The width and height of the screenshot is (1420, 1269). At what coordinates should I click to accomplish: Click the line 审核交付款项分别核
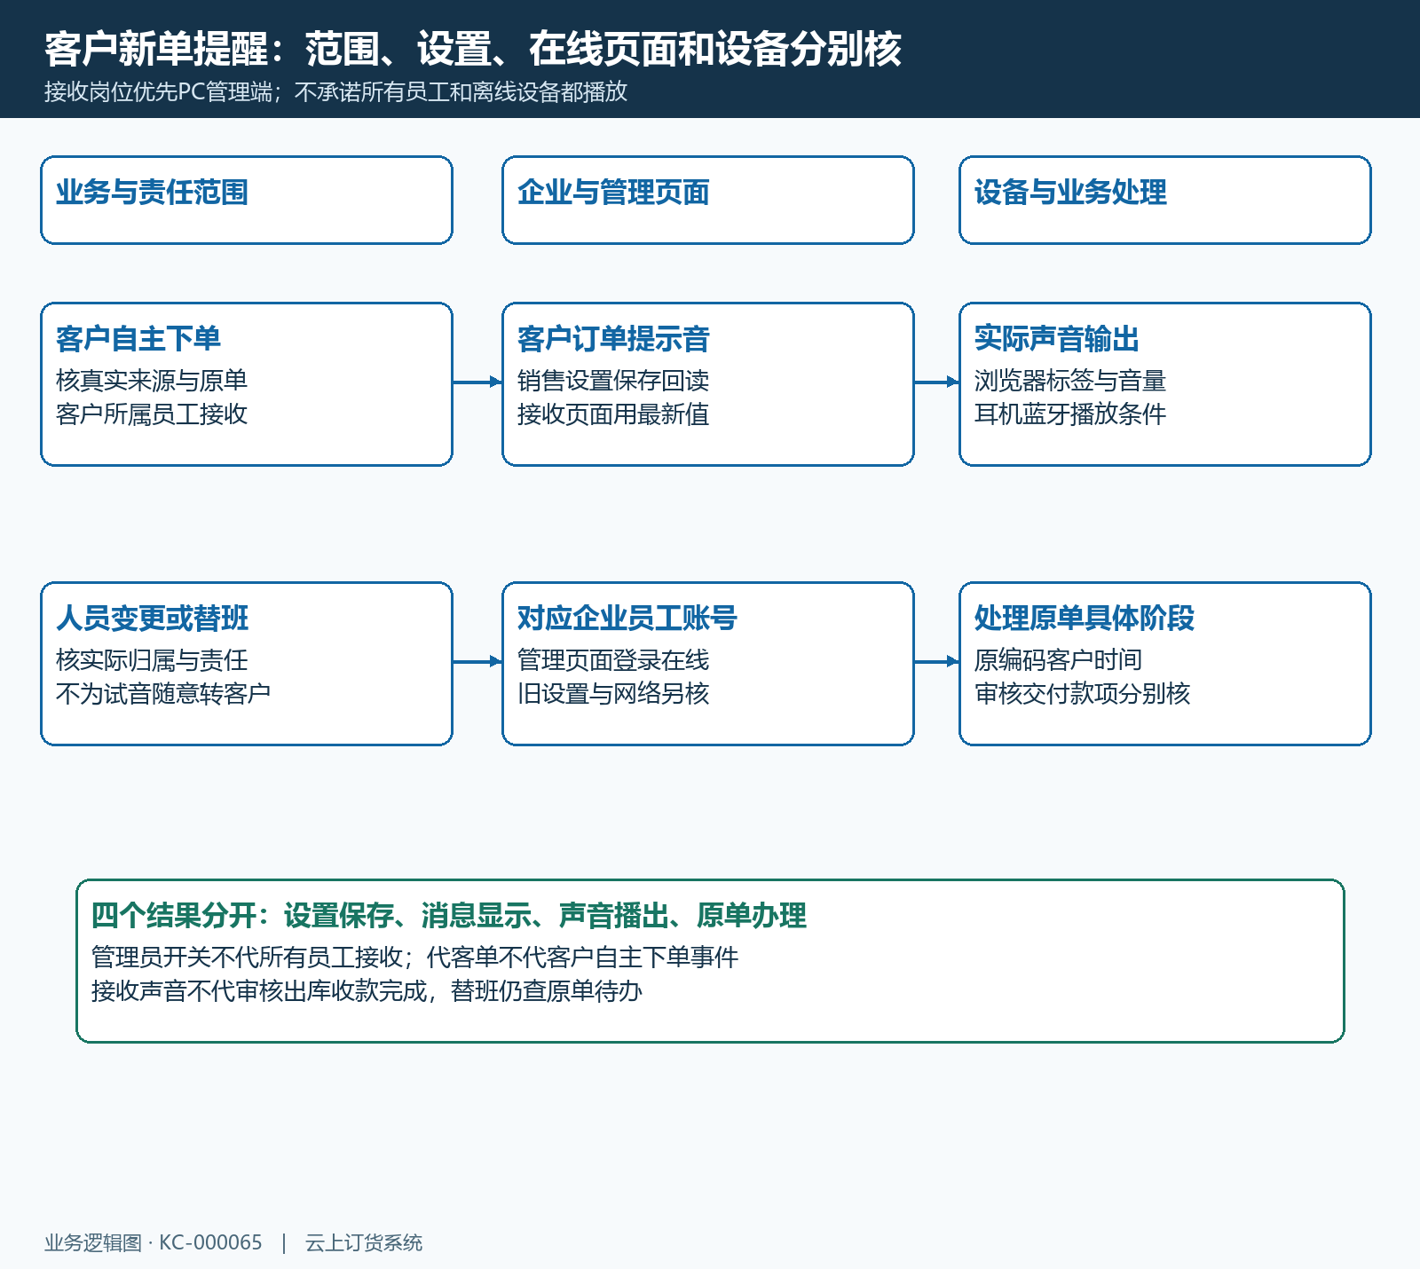1082,693
